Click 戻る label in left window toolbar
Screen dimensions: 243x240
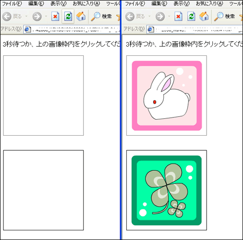point(17,16)
